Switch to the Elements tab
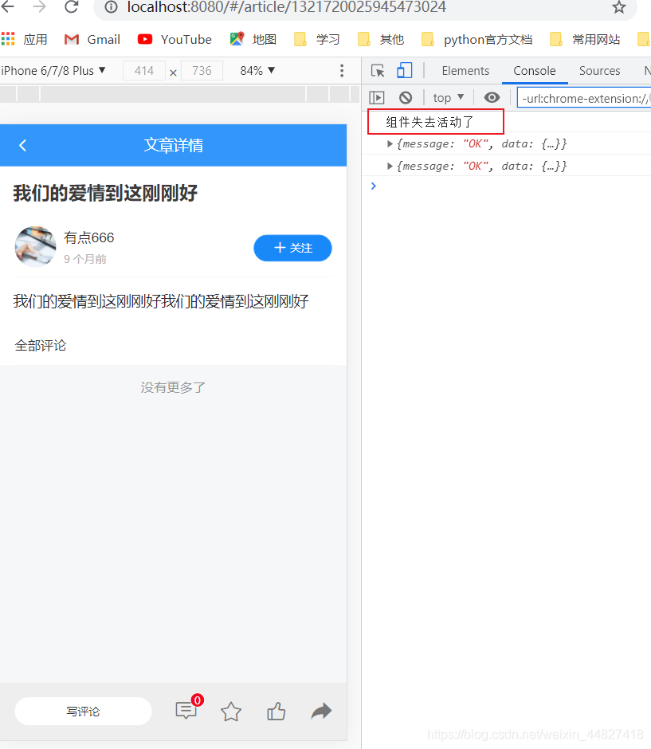The height and width of the screenshot is (749, 651). (x=465, y=71)
